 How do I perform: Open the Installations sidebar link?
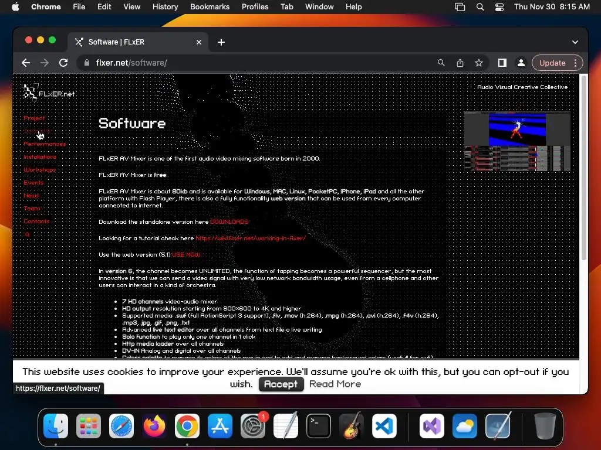pos(40,157)
